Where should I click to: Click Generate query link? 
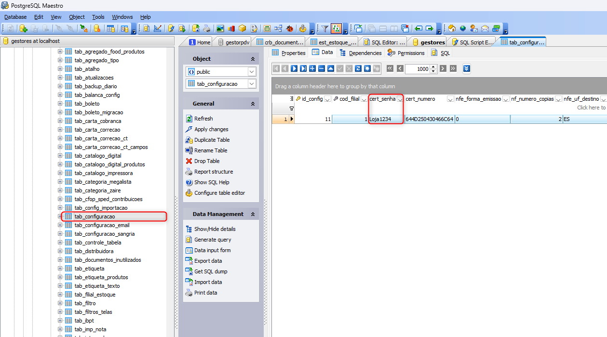coord(212,240)
